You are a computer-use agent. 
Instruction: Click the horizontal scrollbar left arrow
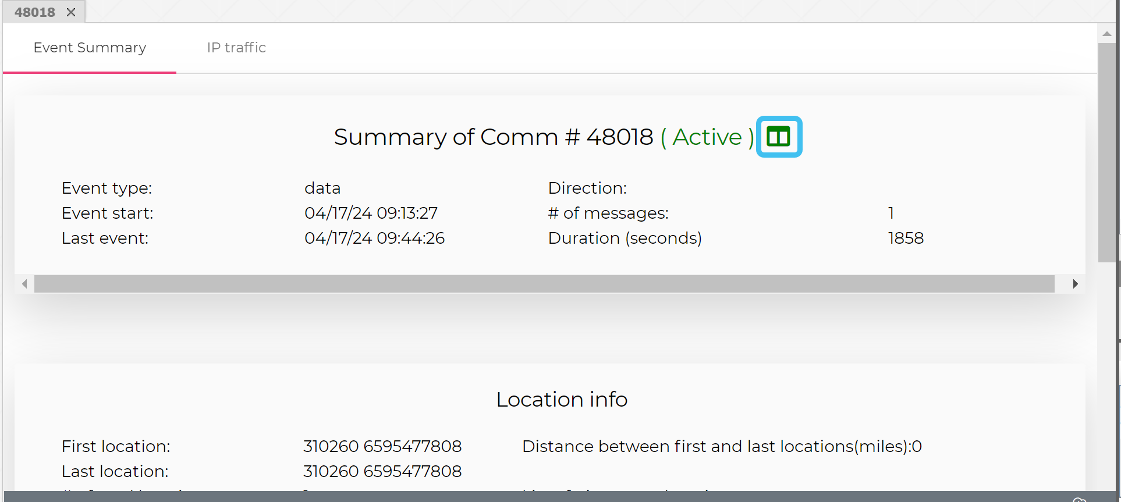(x=24, y=284)
